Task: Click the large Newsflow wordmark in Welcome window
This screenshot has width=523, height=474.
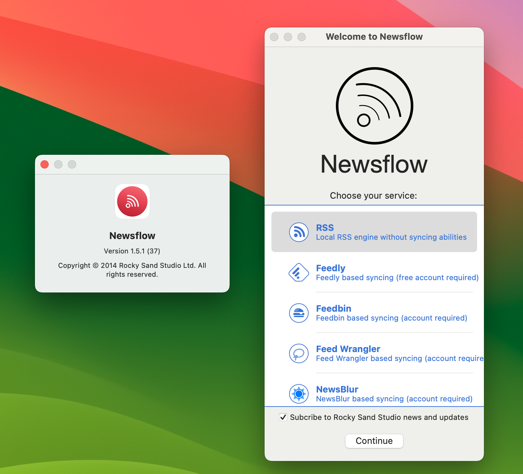Action: click(x=374, y=164)
